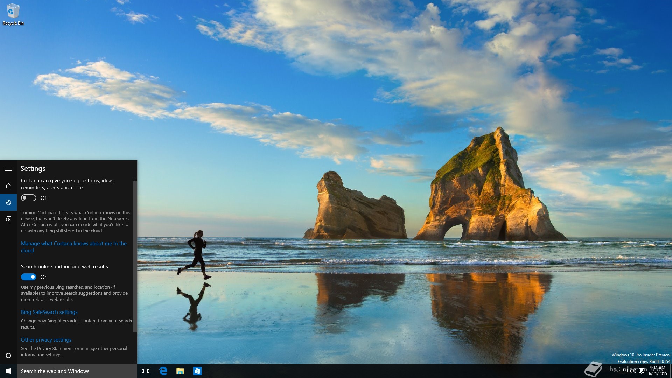Open the volume control in tray
Screen dimensions: 672x378
pyautogui.click(x=633, y=371)
